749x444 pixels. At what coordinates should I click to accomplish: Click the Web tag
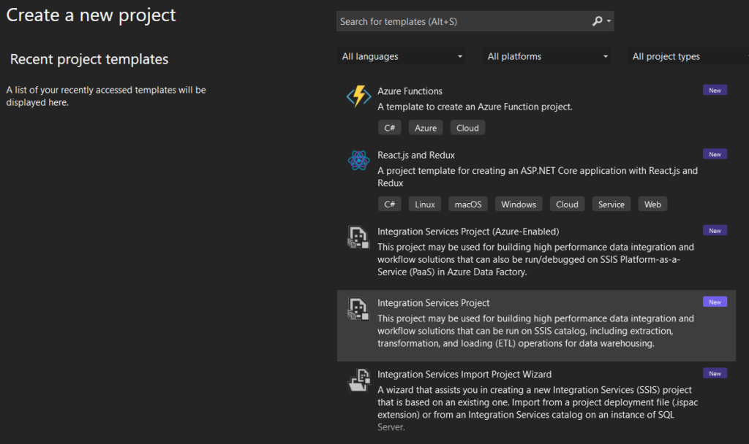point(652,204)
